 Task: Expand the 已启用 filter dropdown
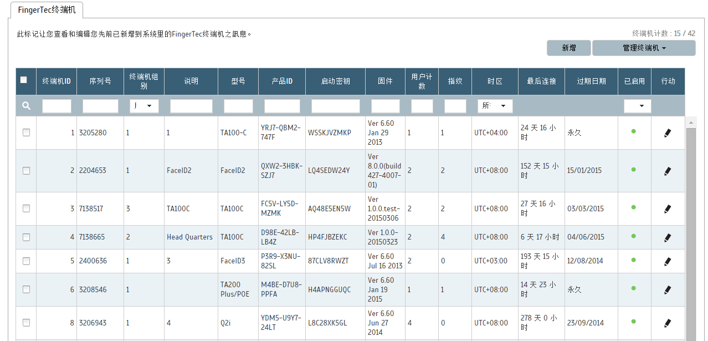coord(637,106)
